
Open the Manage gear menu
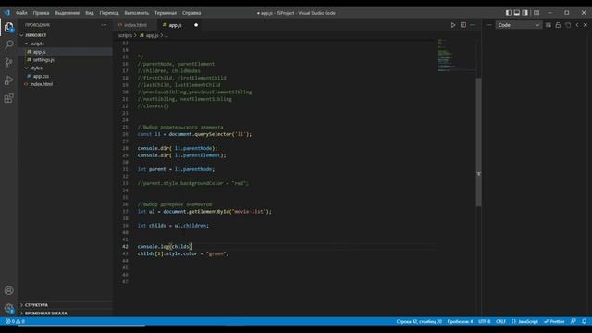8,308
